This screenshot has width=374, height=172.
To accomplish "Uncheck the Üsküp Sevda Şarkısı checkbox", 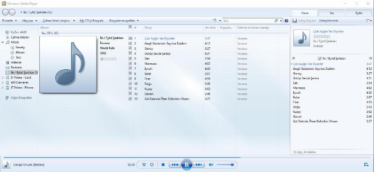I will (x=130, y=53).
